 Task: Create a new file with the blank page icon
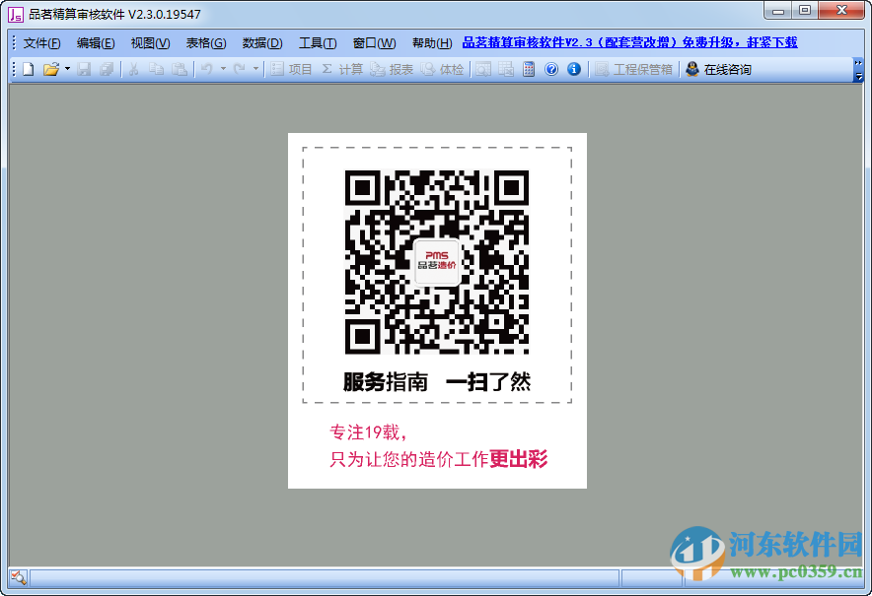coord(28,69)
